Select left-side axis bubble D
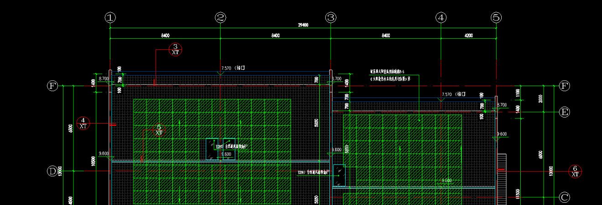 [x=53, y=171]
